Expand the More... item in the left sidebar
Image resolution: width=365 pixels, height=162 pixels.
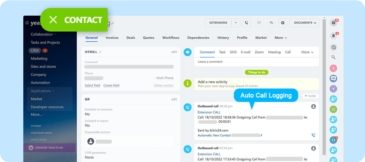point(37,115)
